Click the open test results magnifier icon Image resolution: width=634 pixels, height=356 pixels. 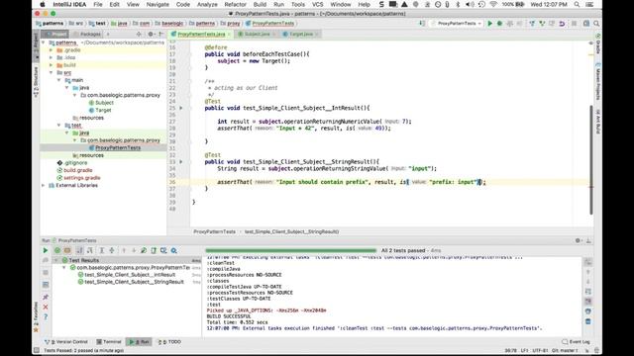pyautogui.click(x=174, y=250)
